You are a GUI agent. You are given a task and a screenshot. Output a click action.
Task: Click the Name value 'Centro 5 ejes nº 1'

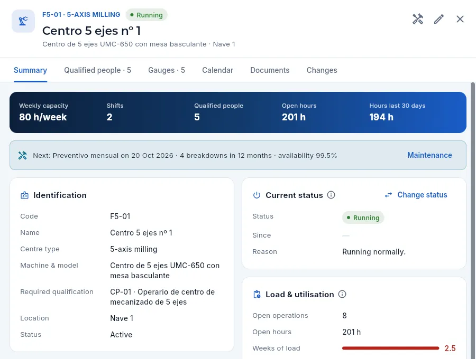[x=141, y=233]
